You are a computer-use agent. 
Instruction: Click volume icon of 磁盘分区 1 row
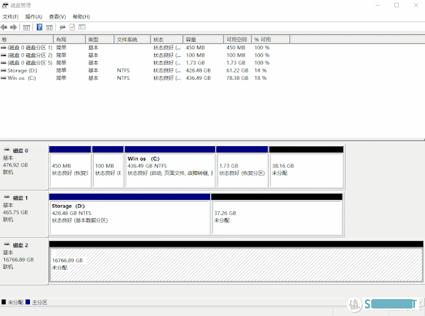pyautogui.click(x=3, y=47)
